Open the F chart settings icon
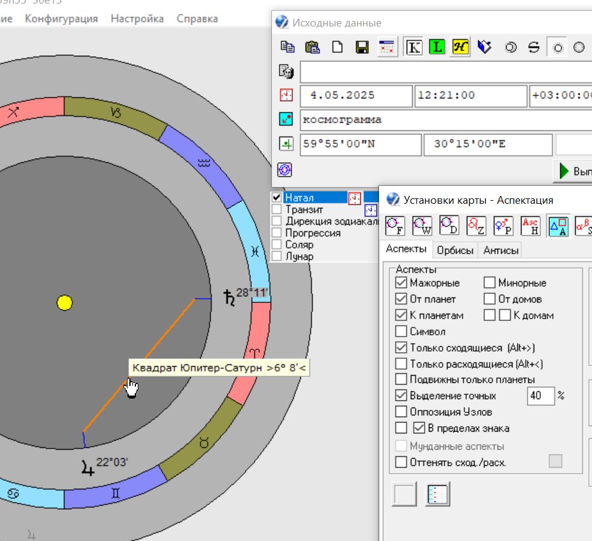 [395, 225]
